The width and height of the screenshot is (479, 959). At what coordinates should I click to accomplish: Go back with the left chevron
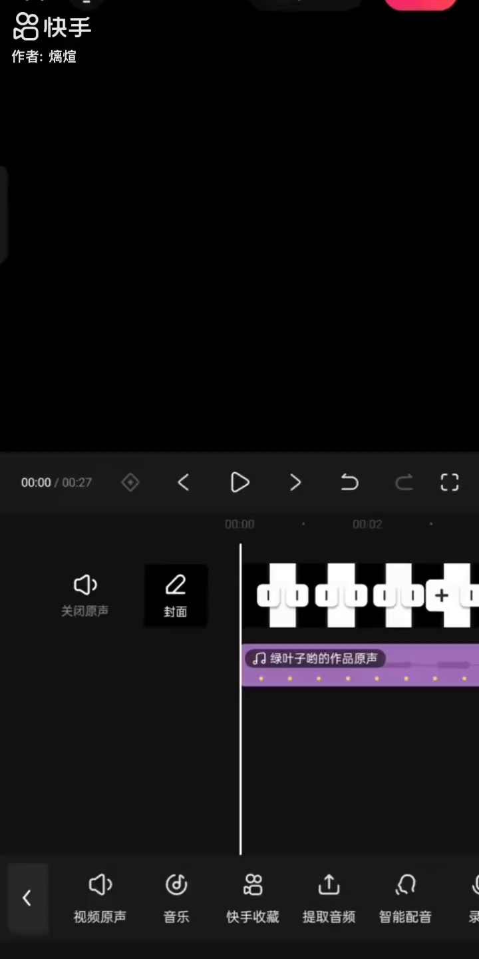[27, 898]
